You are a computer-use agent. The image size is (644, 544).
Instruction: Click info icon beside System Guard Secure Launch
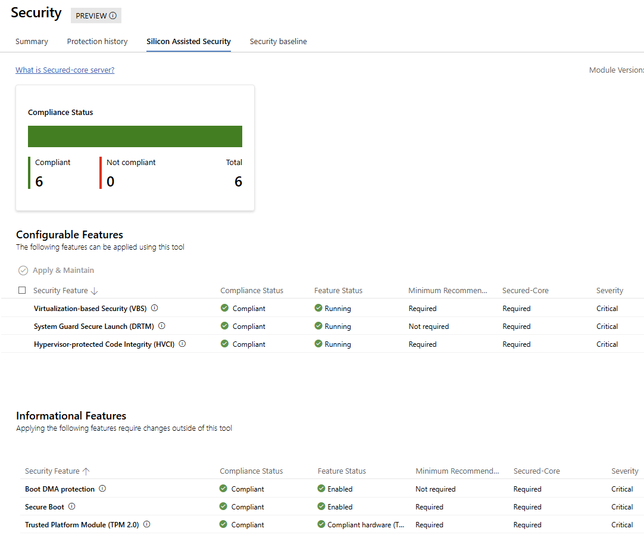[162, 326]
